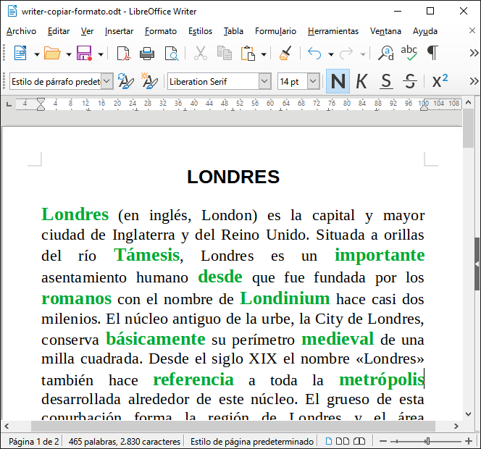Click the New document icon

coord(20,54)
